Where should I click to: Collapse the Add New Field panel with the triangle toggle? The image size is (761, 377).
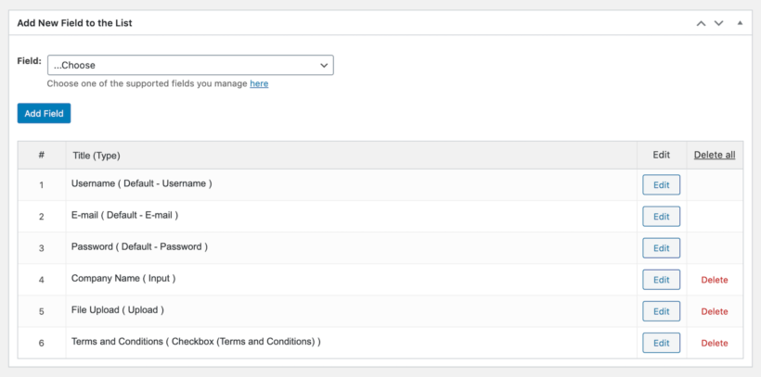tap(740, 23)
